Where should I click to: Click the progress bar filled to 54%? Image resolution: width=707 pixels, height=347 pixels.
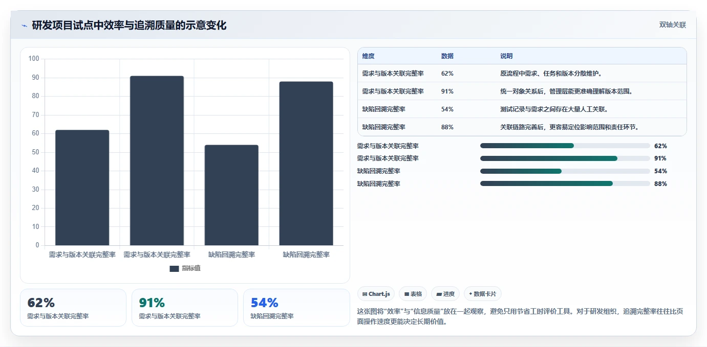tap(565, 171)
